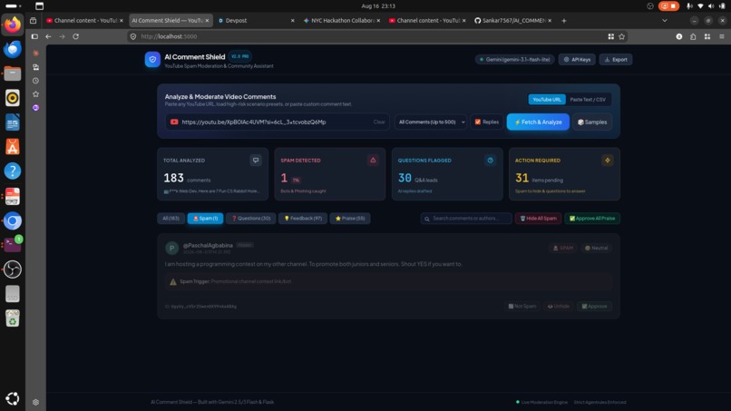731x411 pixels.
Task: Mark the comment as Not Spam
Action: coord(522,307)
